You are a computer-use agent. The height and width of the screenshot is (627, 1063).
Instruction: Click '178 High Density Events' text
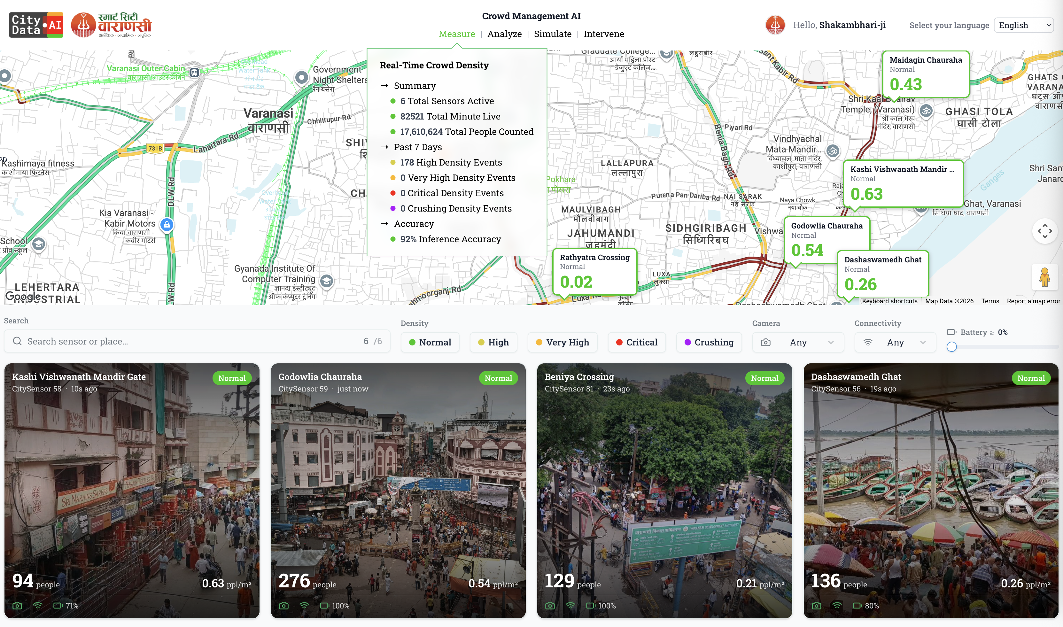tap(451, 163)
